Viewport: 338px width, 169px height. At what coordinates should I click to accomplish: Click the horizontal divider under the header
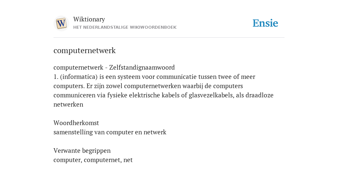169,38
